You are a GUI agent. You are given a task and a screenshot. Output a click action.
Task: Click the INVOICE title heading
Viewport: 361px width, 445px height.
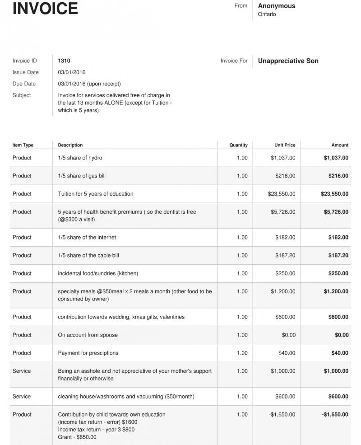coord(45,9)
